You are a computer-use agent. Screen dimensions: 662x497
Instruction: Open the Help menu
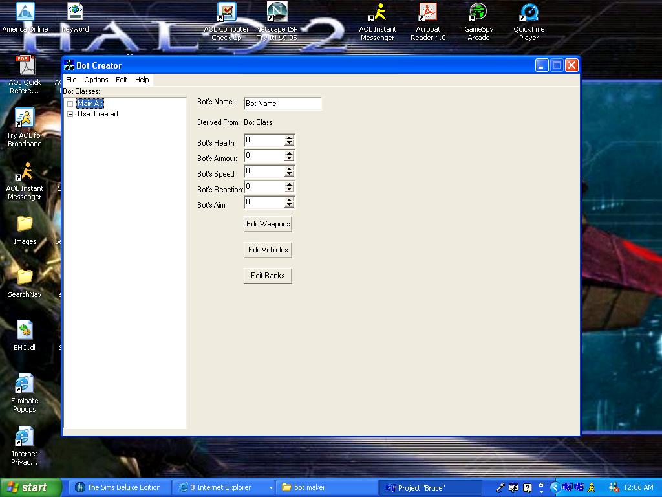coord(142,80)
